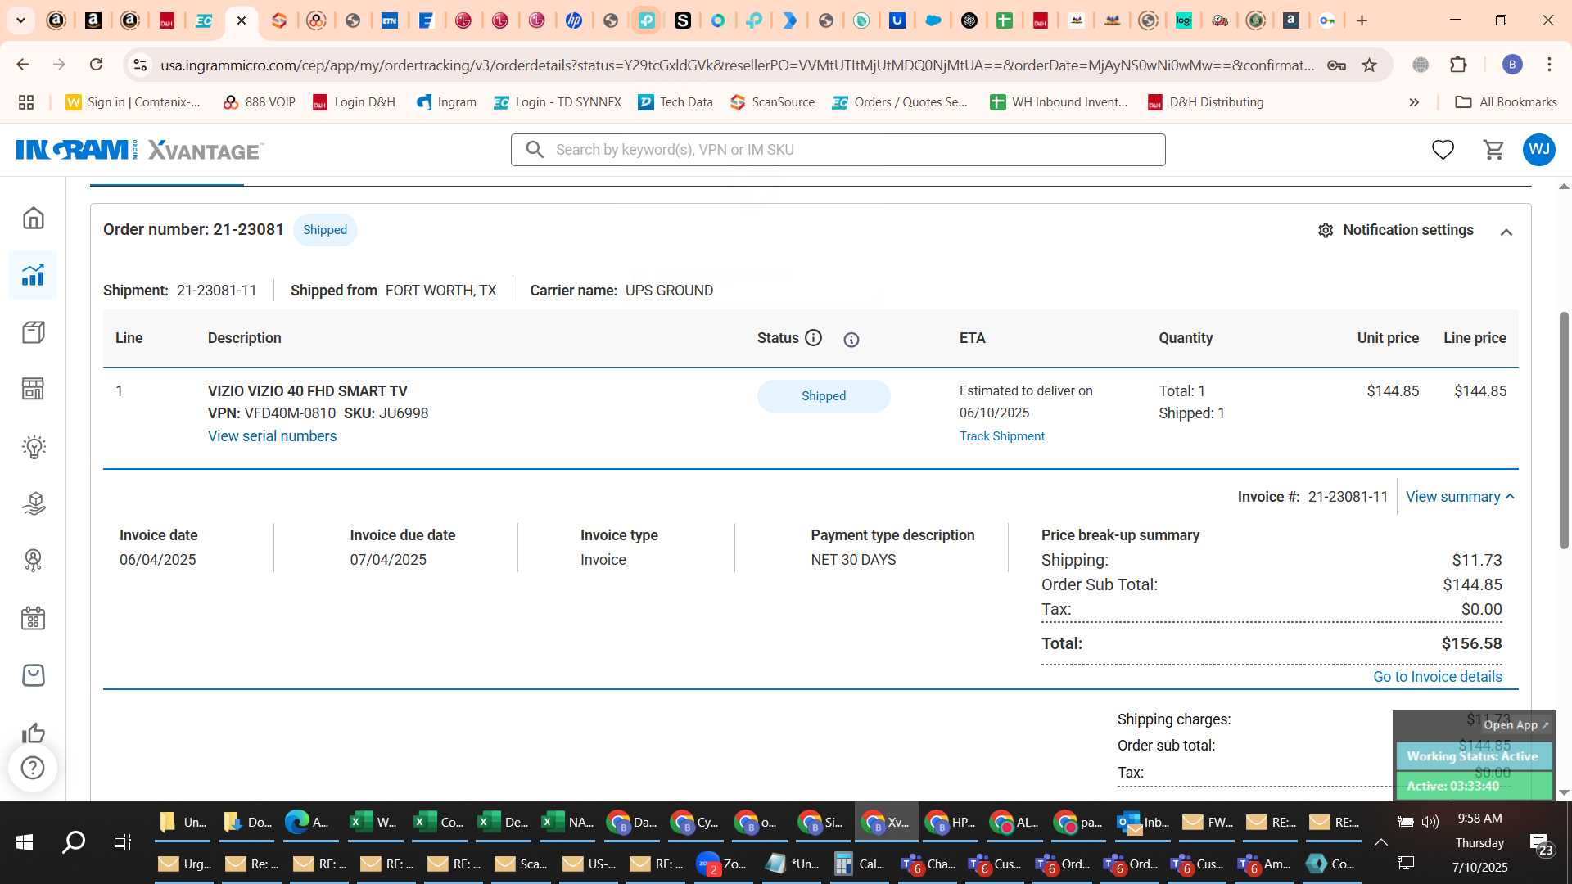Open Windows taskbar search
The width and height of the screenshot is (1572, 884).
74,841
